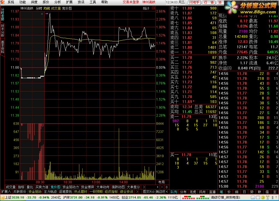Switch to 竞价图 tab
The image size is (279, 201).
tap(56, 187)
